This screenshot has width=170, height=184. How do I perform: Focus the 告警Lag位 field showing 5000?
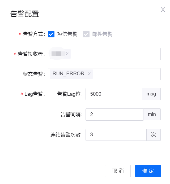point(114,94)
